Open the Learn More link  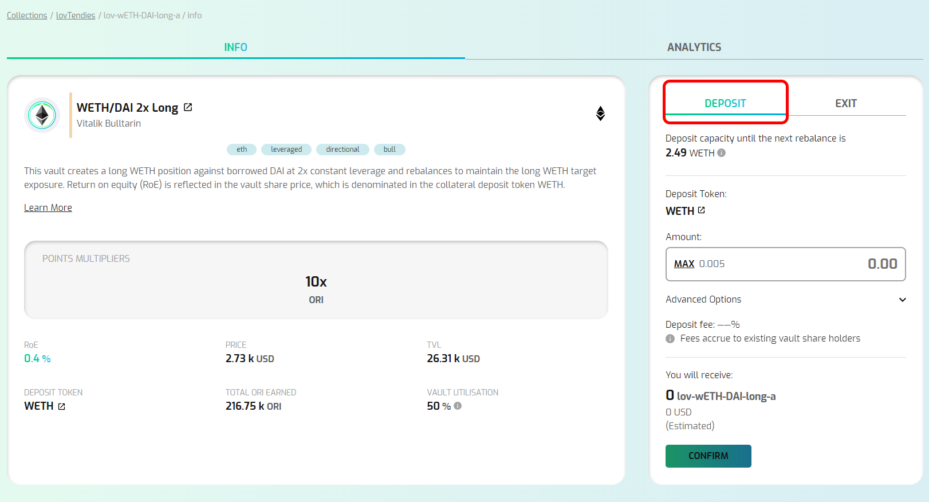(x=48, y=208)
